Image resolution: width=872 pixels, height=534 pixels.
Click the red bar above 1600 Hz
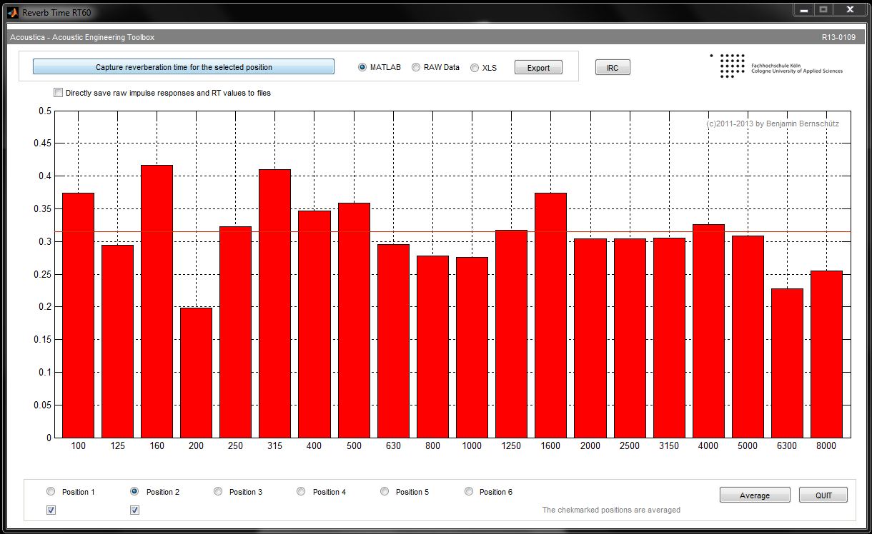pos(550,315)
